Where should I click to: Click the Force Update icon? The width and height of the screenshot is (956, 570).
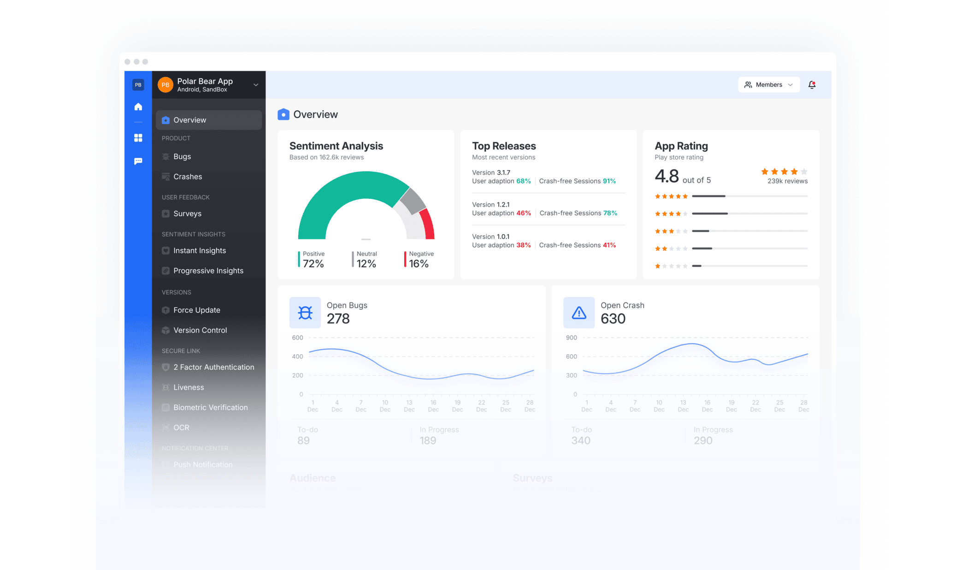tap(165, 310)
